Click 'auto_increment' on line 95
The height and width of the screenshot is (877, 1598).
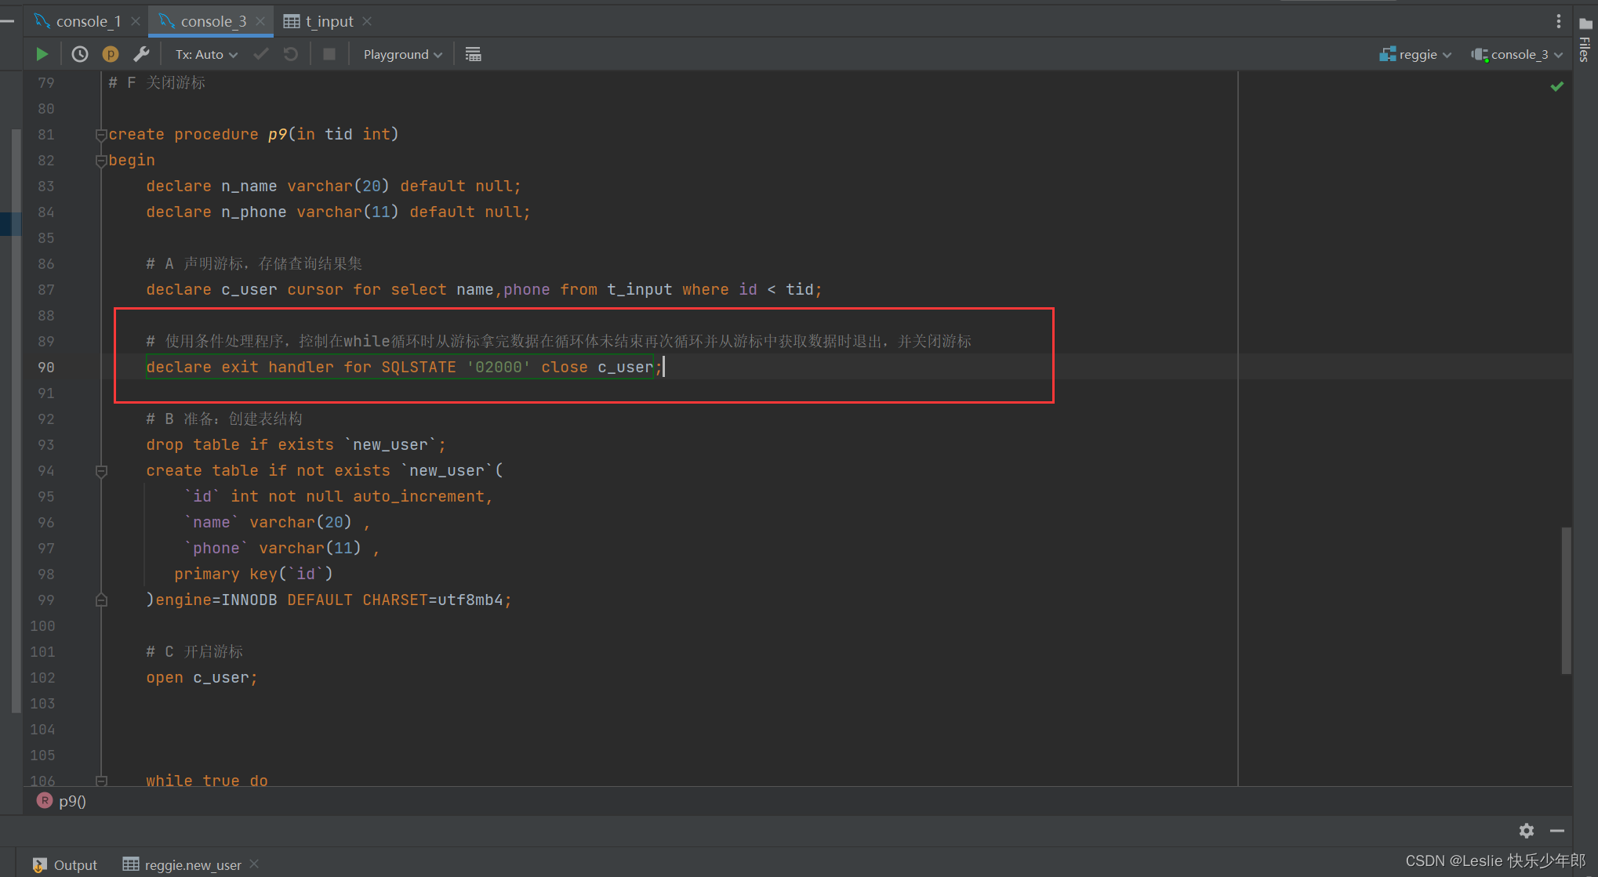pyautogui.click(x=419, y=497)
